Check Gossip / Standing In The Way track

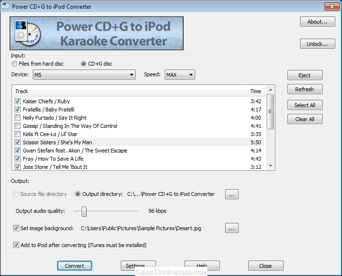pos(17,126)
